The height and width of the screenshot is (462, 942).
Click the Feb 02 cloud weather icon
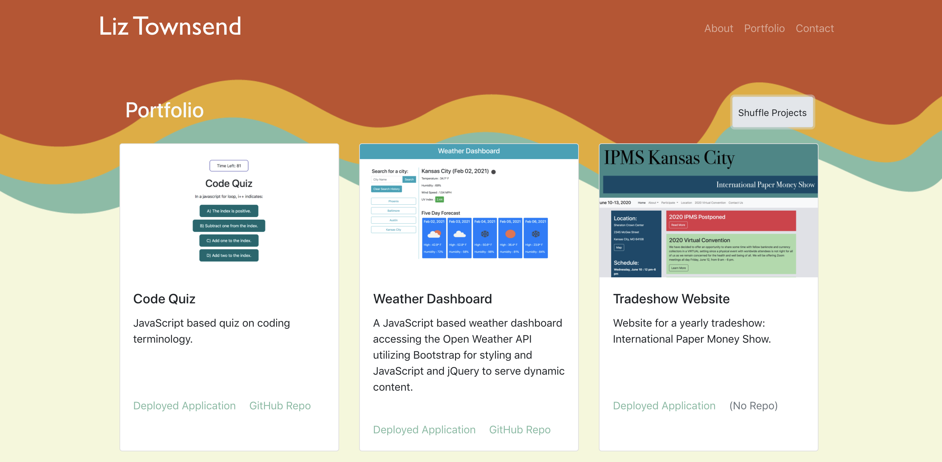click(x=434, y=234)
